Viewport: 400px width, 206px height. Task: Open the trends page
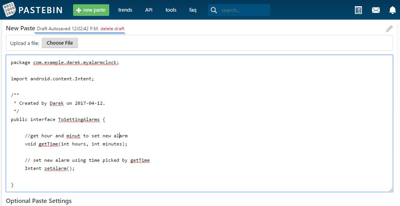click(125, 10)
